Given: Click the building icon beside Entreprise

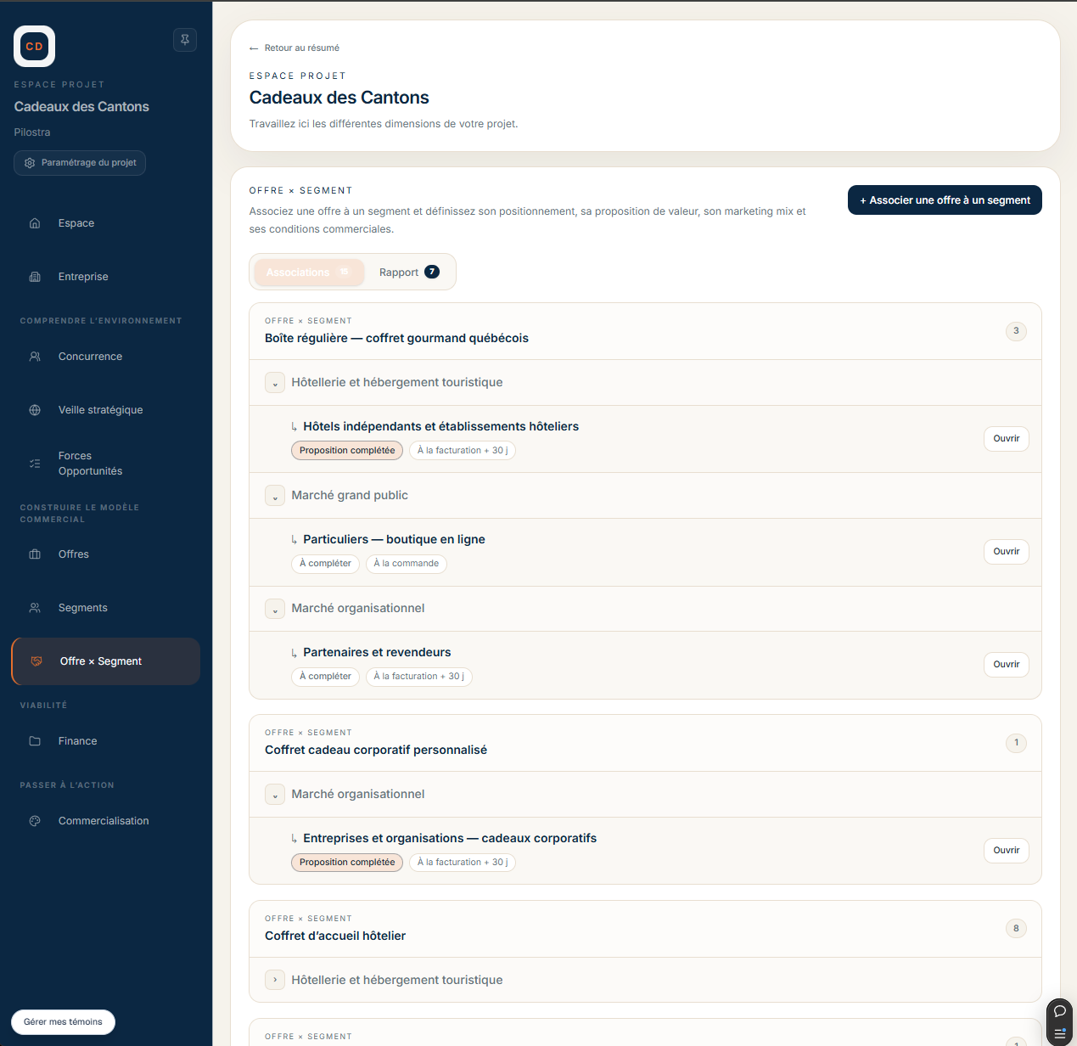Looking at the screenshot, I should (35, 277).
